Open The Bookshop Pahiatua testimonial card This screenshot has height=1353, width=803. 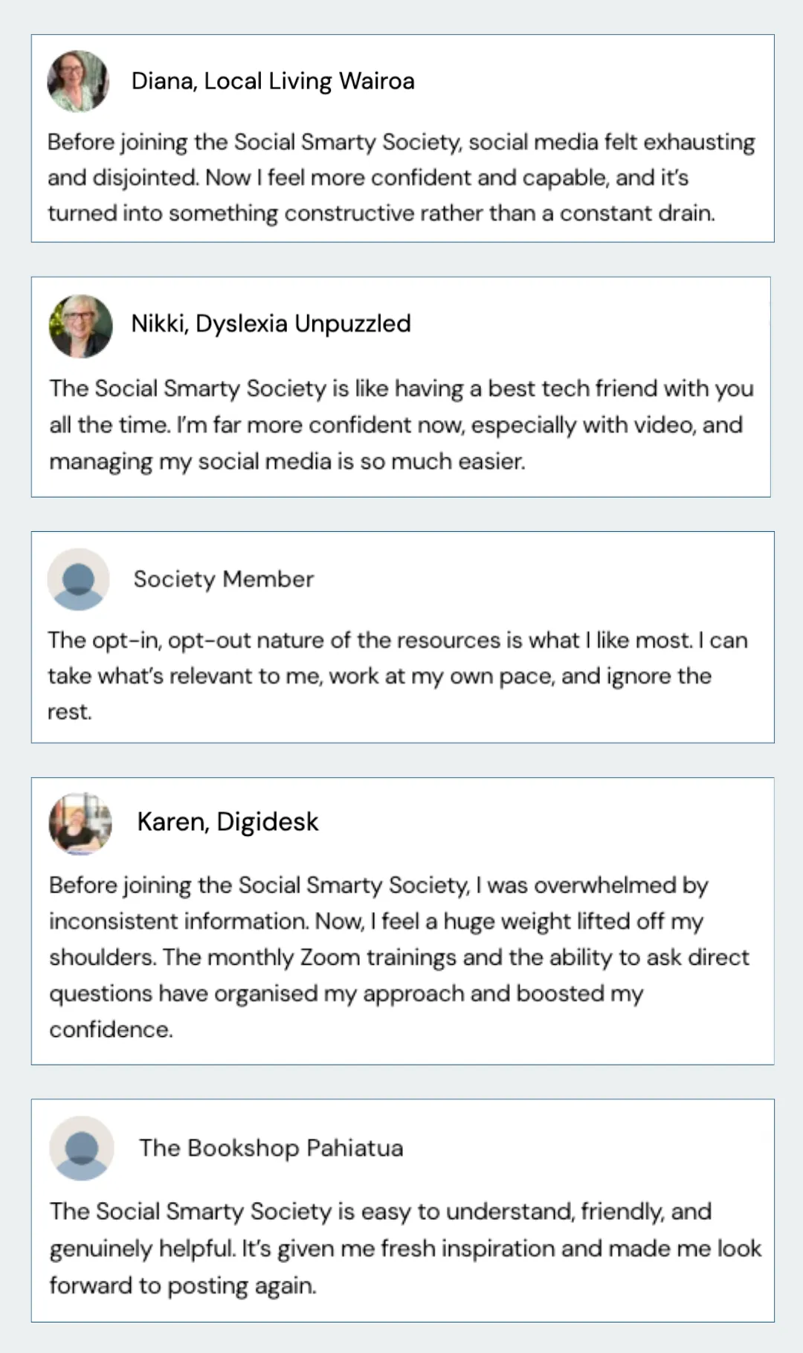coord(402,1210)
